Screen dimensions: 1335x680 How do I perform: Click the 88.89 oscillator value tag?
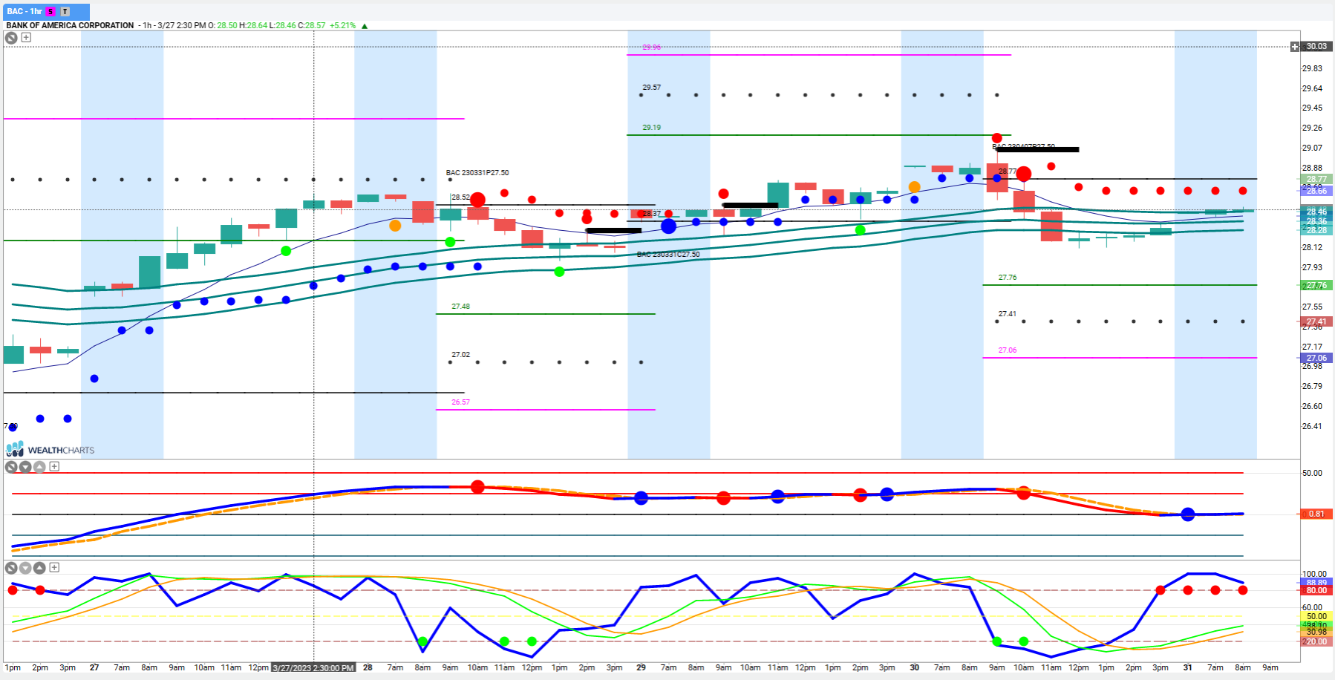click(1316, 583)
